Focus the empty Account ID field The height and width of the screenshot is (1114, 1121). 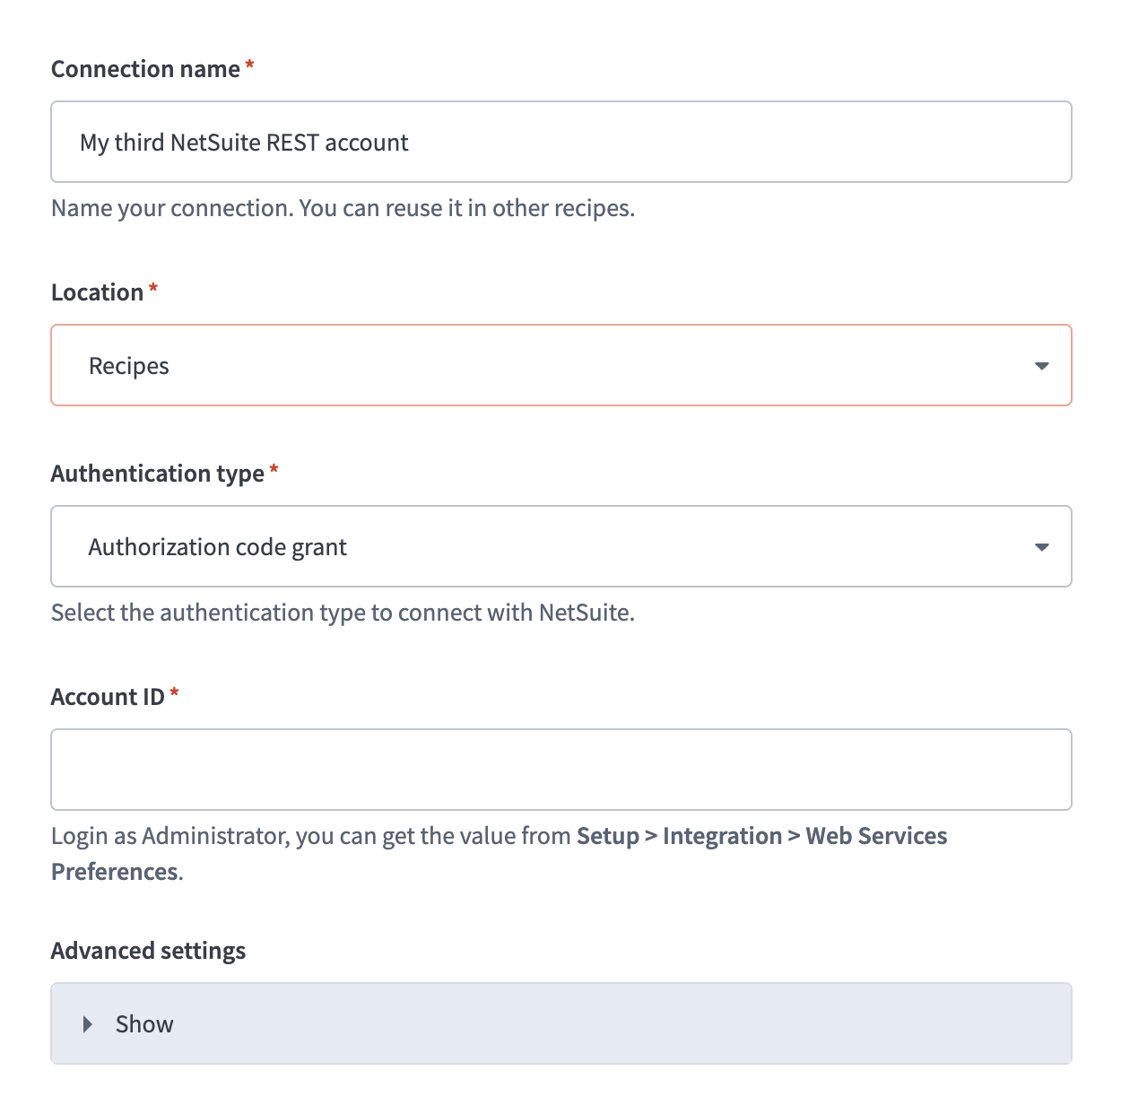pyautogui.click(x=560, y=770)
